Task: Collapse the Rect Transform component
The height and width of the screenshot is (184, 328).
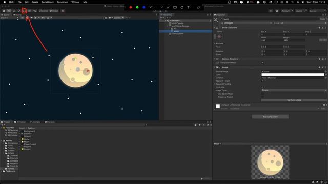Action: 214,28
